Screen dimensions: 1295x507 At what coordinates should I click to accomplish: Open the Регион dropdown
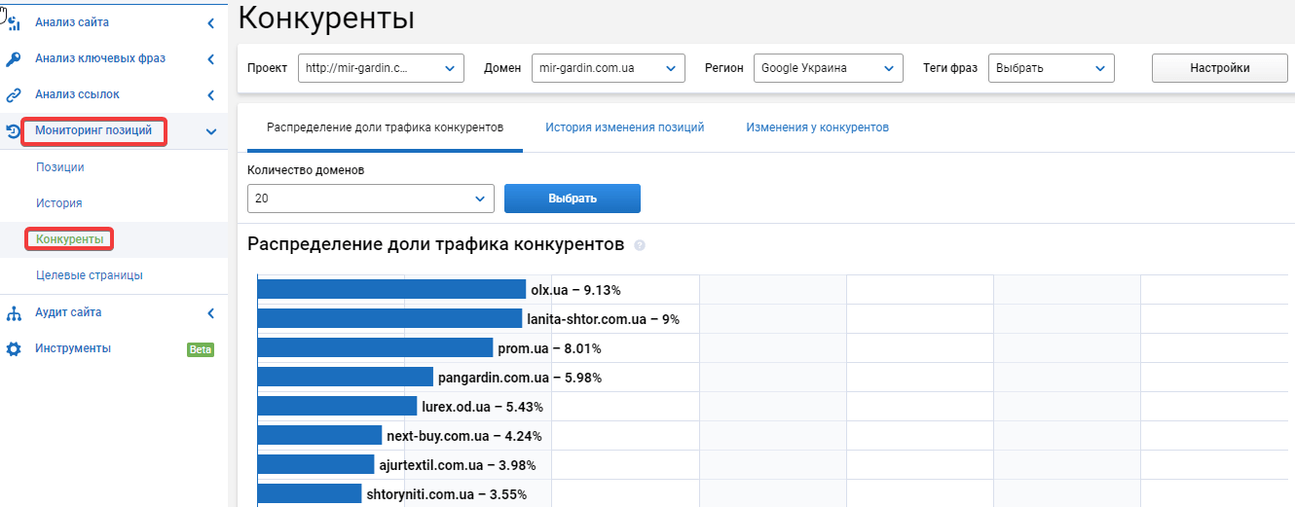point(829,68)
